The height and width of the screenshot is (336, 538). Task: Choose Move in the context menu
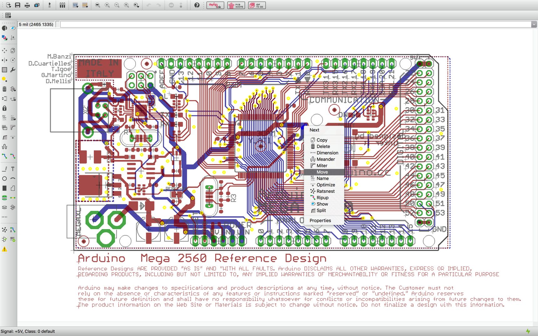coord(324,172)
